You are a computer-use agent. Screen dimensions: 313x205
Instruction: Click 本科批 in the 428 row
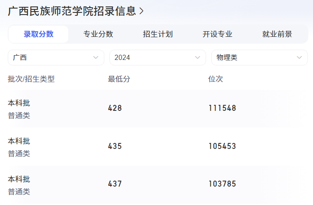pos(19,103)
